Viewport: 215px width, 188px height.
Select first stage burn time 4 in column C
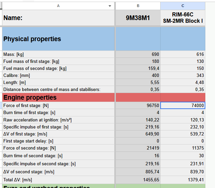183,112
